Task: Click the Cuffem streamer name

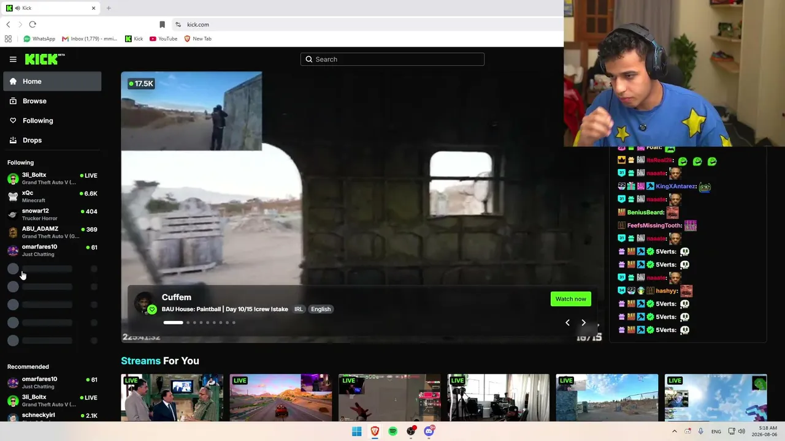Action: (x=177, y=297)
